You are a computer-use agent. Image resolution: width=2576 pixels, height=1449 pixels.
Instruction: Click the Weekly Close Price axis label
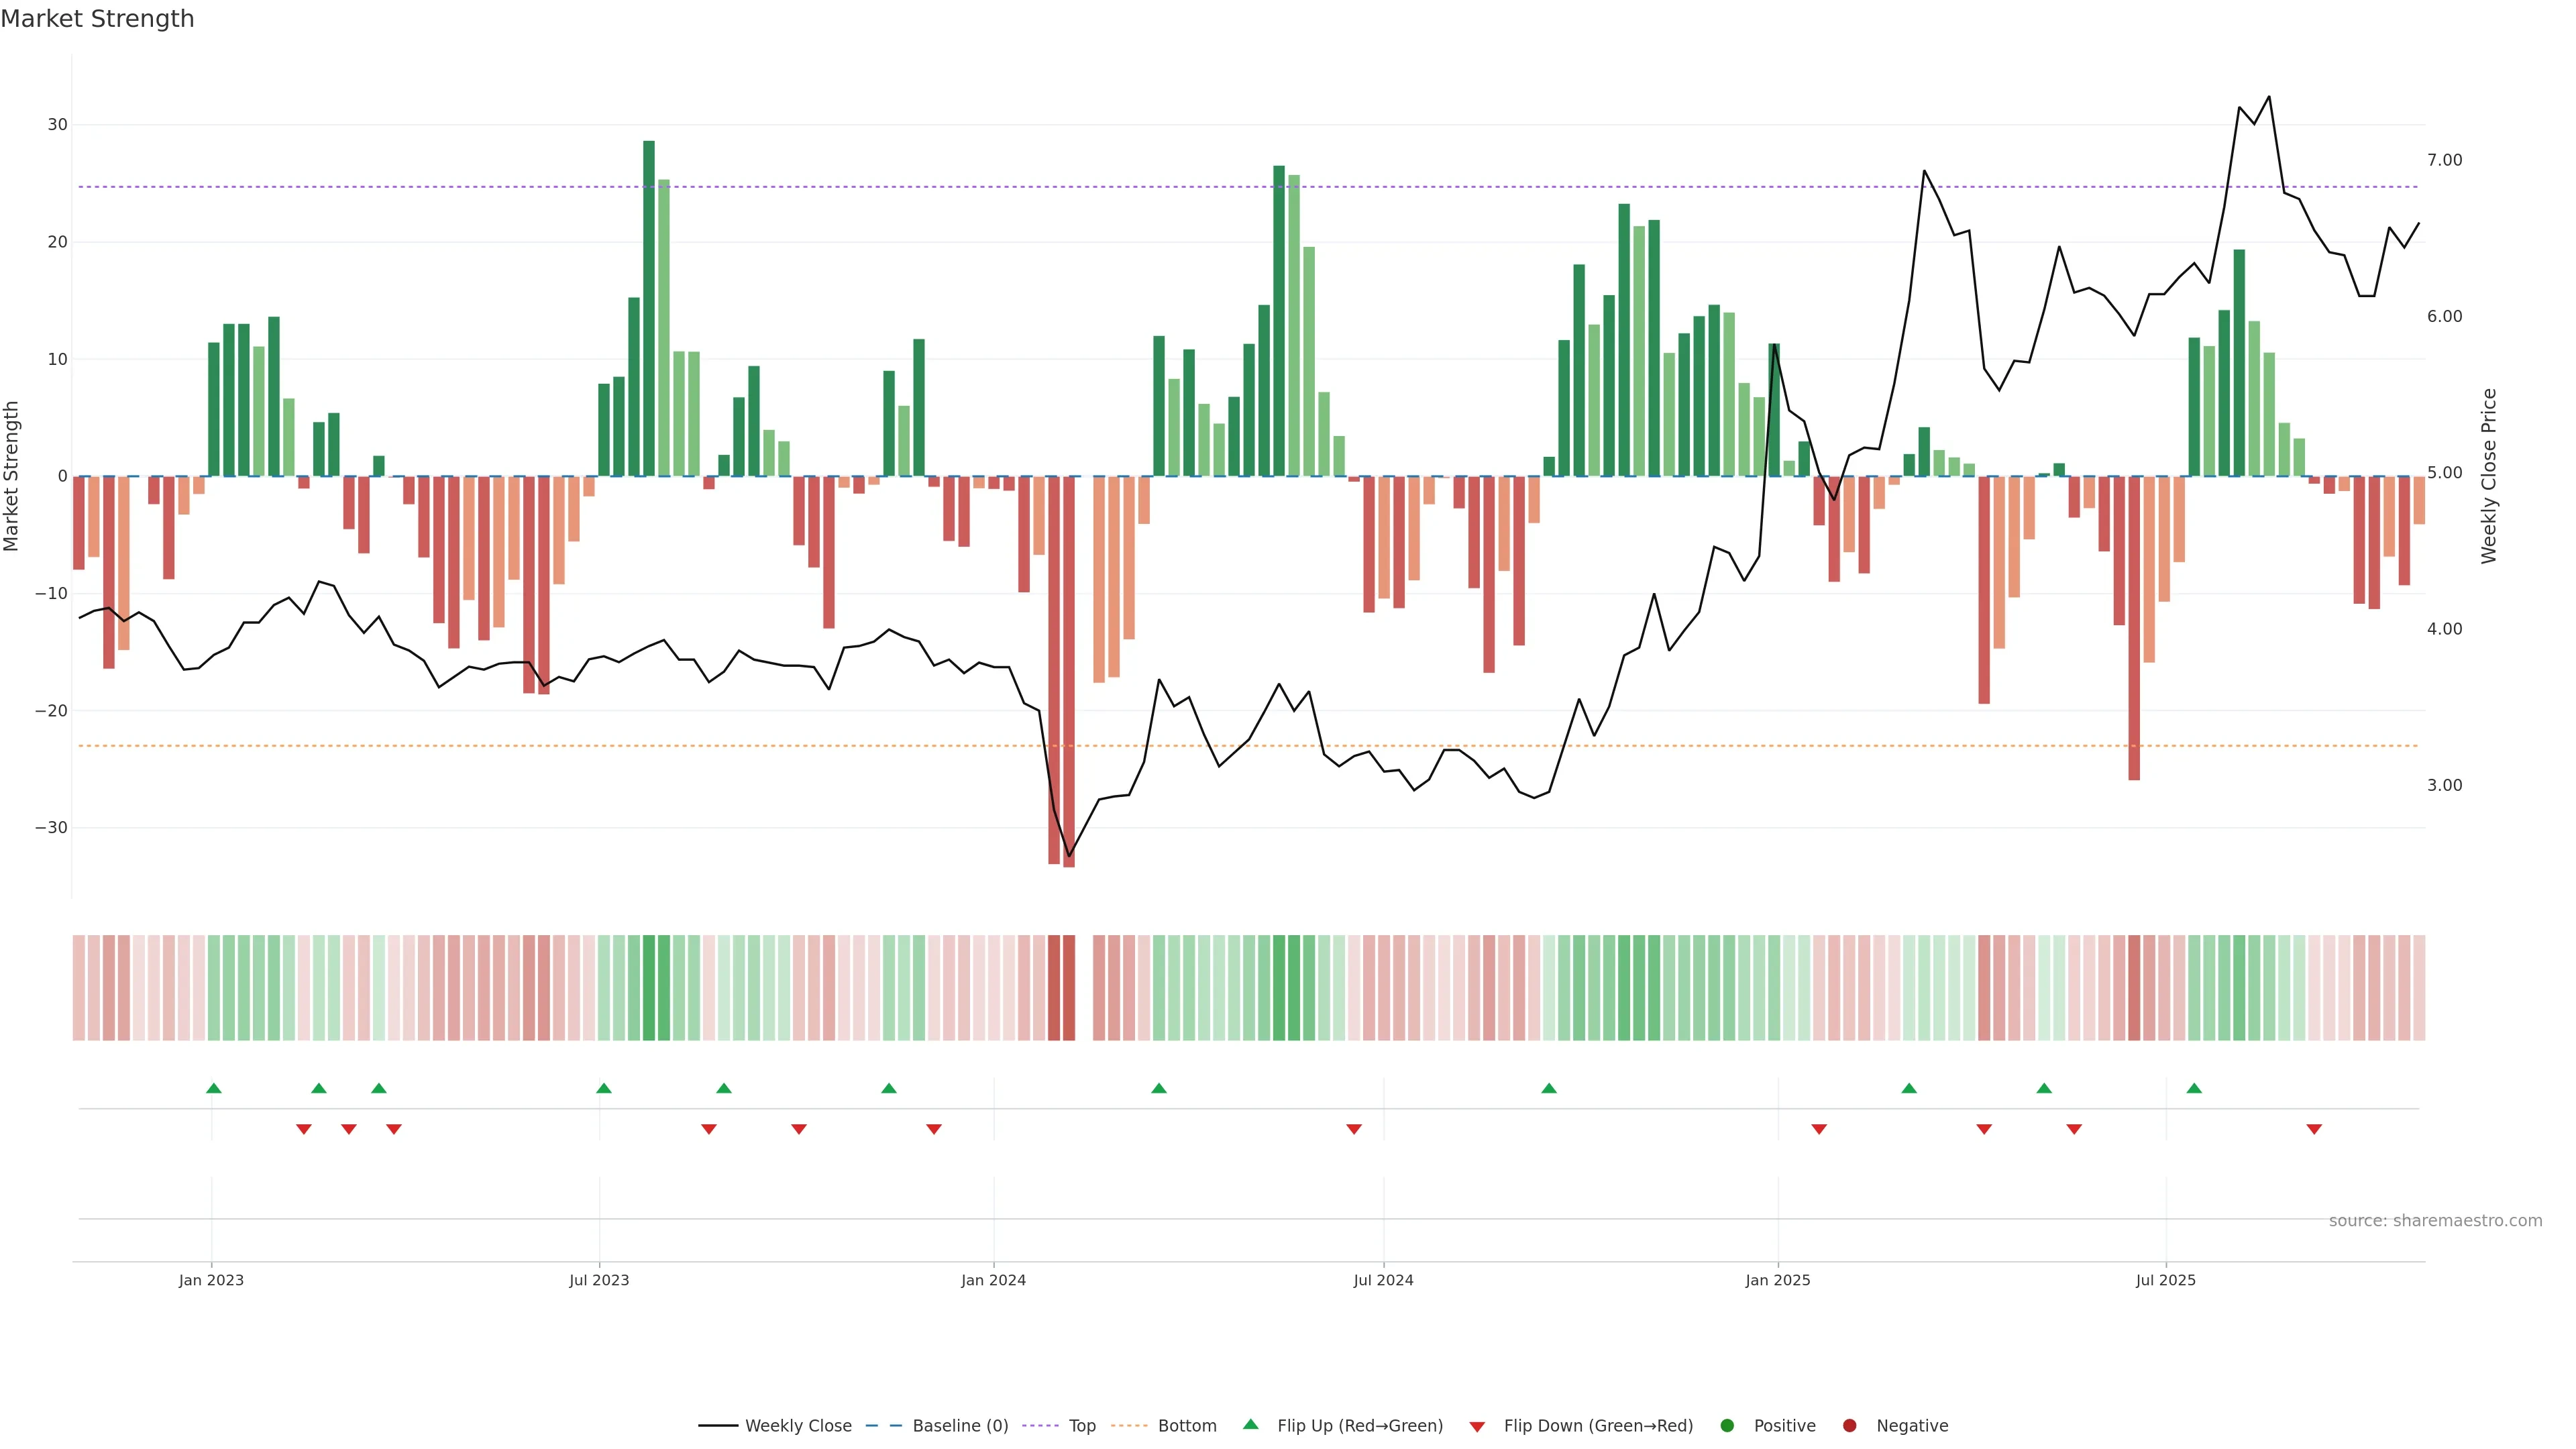pos(2489,476)
